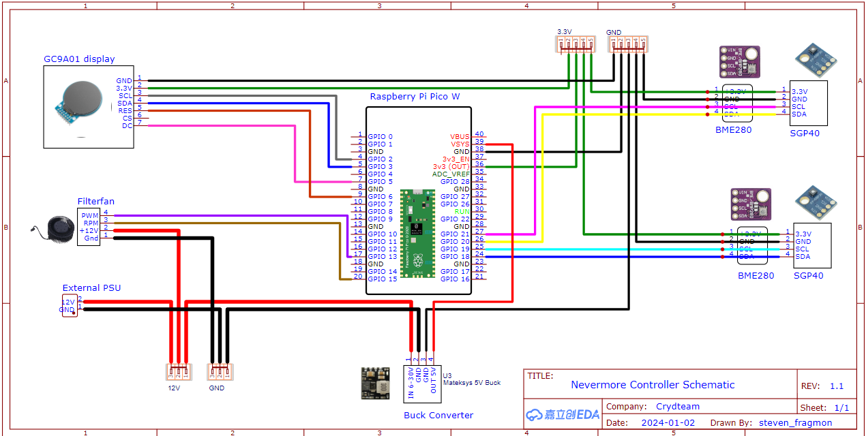Click the "12V" label under bottom connector

[x=174, y=388]
